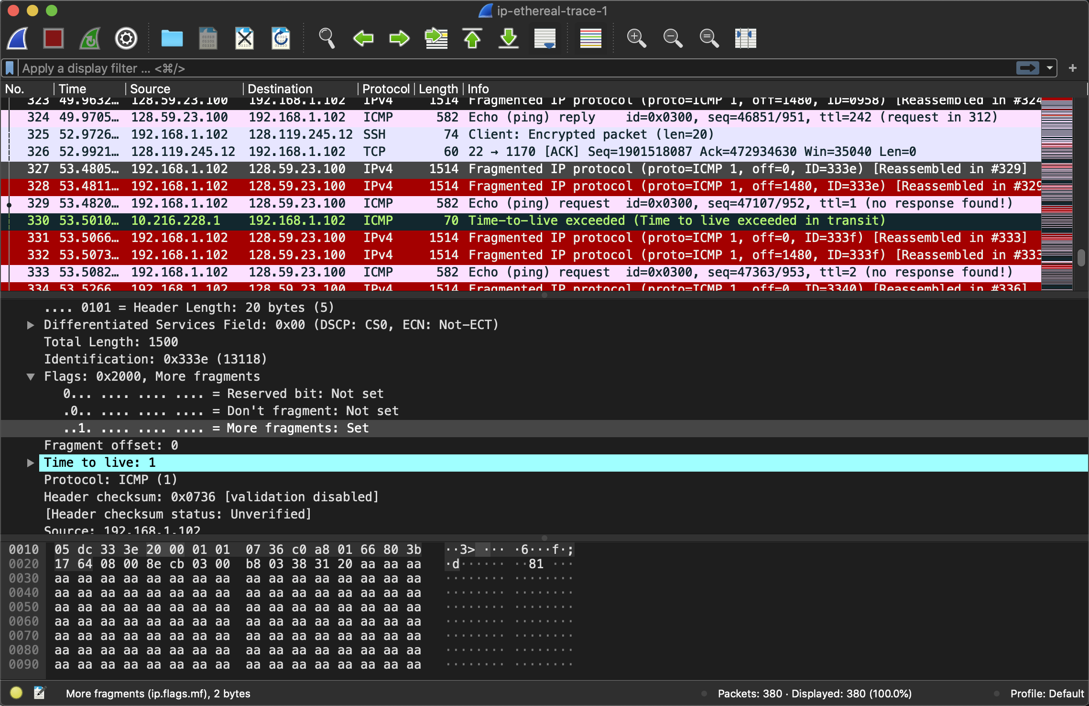This screenshot has width=1089, height=706.
Task: Open display filter history dropdown arrow
Action: click(1050, 68)
